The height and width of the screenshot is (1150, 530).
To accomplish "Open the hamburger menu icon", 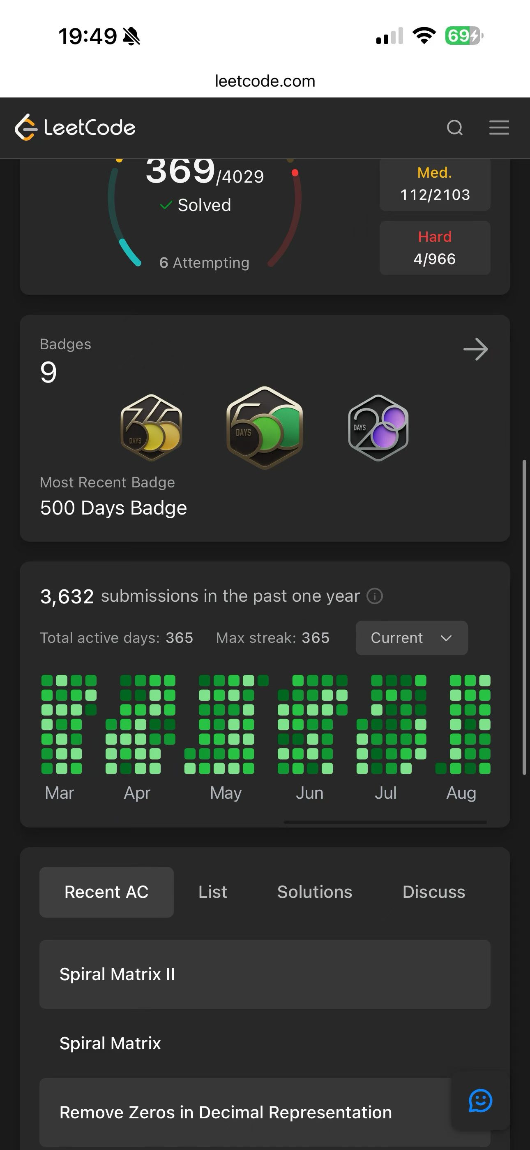I will click(x=499, y=128).
